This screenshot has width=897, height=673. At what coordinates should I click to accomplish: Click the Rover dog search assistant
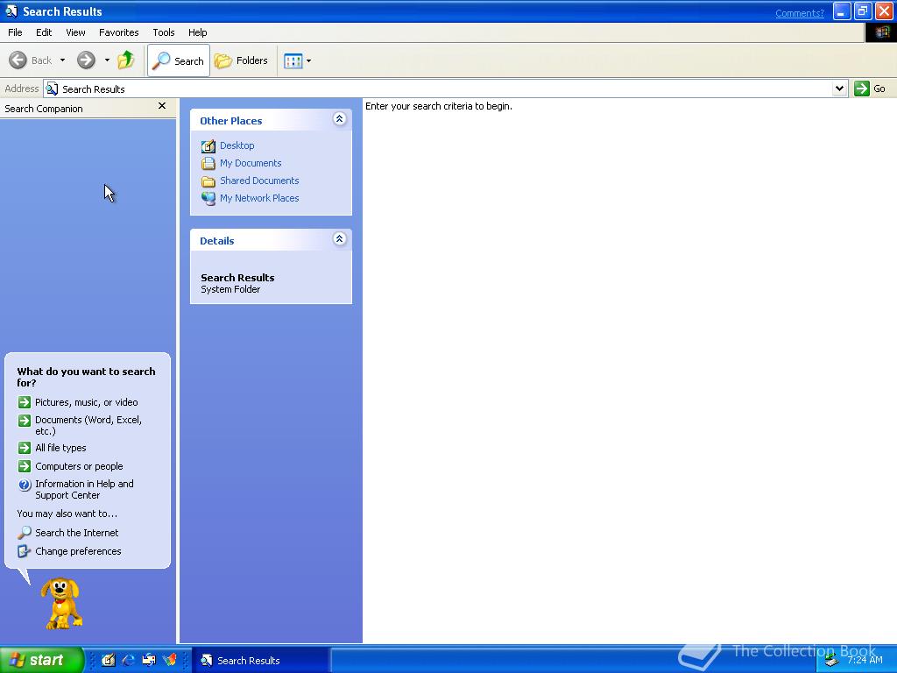(61, 604)
